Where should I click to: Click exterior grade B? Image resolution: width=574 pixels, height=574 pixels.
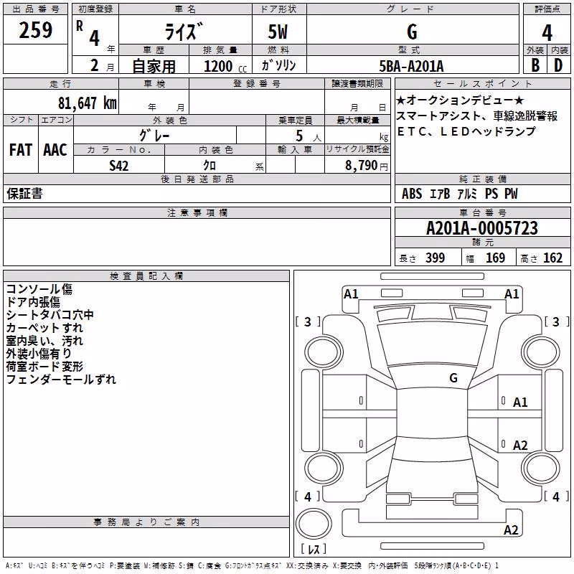pos(535,65)
